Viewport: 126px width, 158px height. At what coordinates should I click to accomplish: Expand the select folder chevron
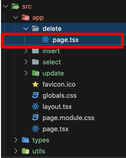coord(26,62)
